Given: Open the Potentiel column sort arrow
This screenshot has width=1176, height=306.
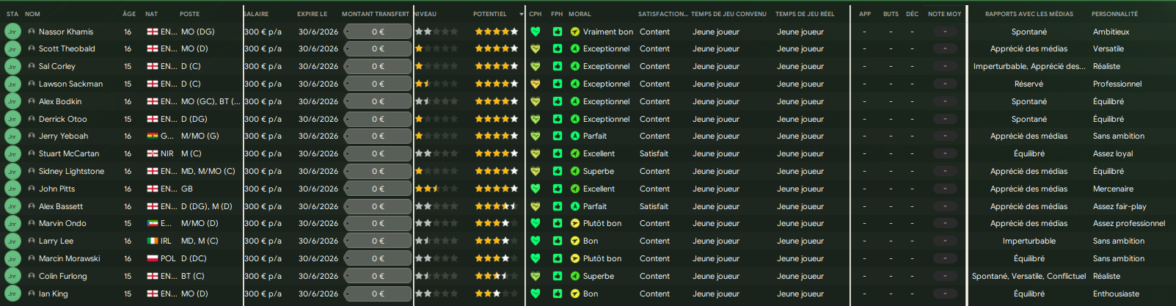Looking at the screenshot, I should click(522, 14).
